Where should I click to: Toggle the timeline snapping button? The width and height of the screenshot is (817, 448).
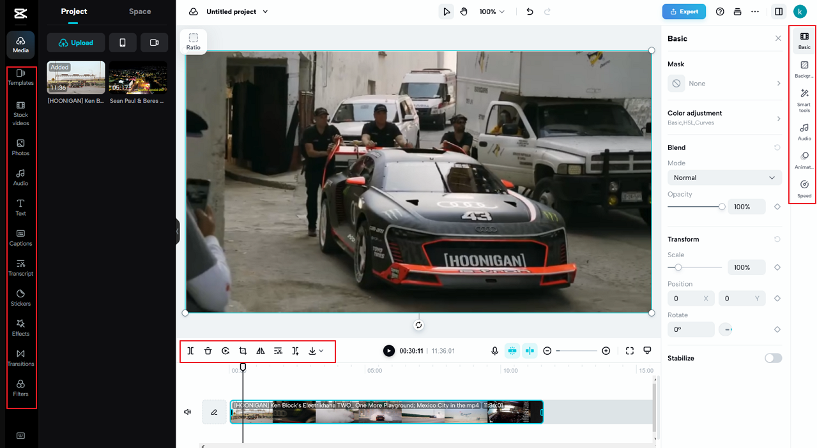click(512, 351)
